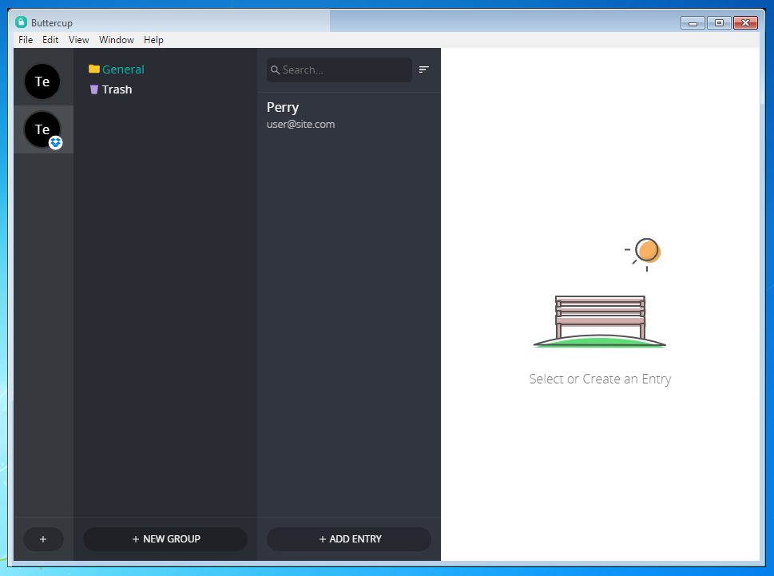Select the Perry entry

348,116
